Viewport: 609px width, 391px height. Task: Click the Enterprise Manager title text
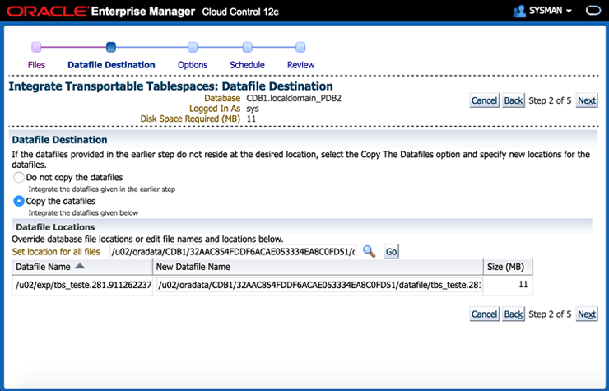point(143,12)
